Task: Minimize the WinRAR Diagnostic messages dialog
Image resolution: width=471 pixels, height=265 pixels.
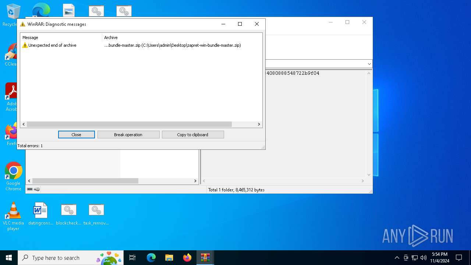Action: (x=223, y=24)
